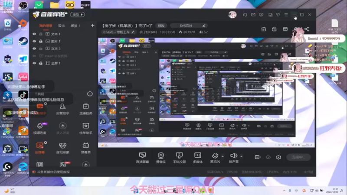Open TikTok desktop shortcut
This screenshot has width=347, height=195.
[23, 95]
